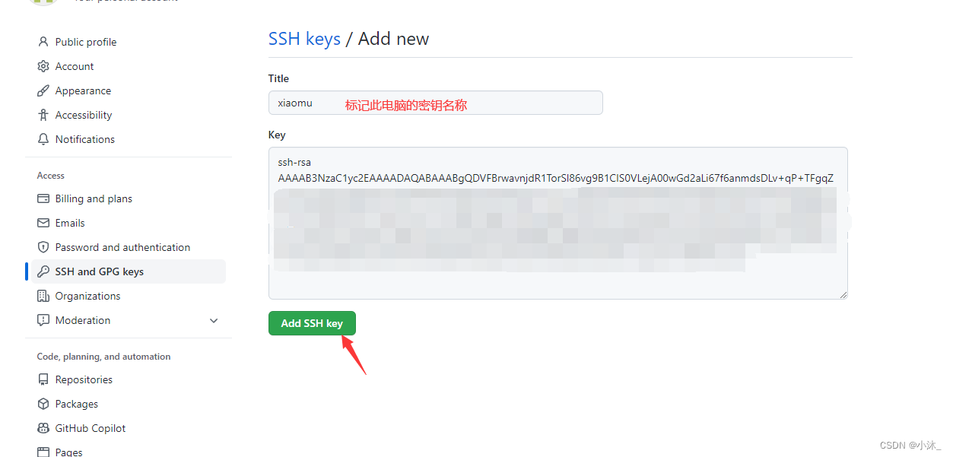Expand the Moderation chevron
The width and height of the screenshot is (953, 457).
click(214, 320)
